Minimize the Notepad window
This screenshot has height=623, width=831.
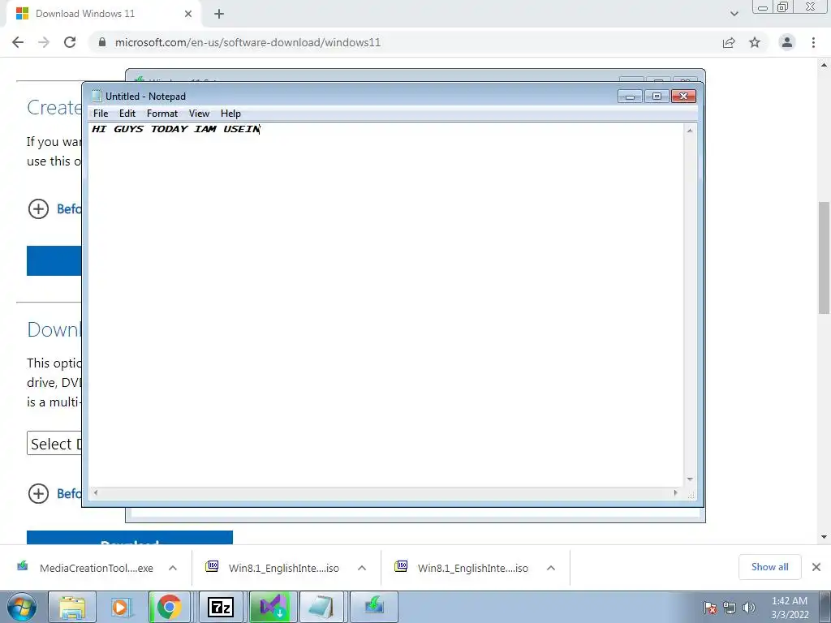630,97
